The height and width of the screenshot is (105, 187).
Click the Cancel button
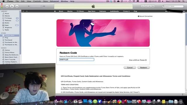point(130,67)
